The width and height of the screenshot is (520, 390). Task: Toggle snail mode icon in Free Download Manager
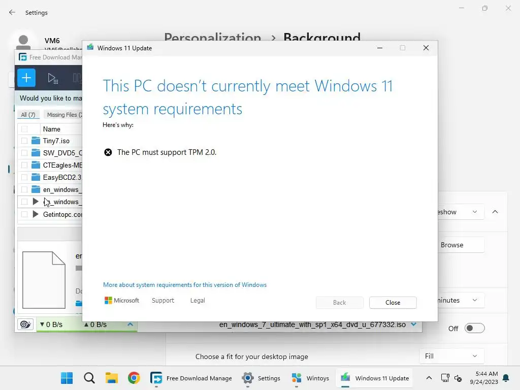pyautogui.click(x=25, y=324)
